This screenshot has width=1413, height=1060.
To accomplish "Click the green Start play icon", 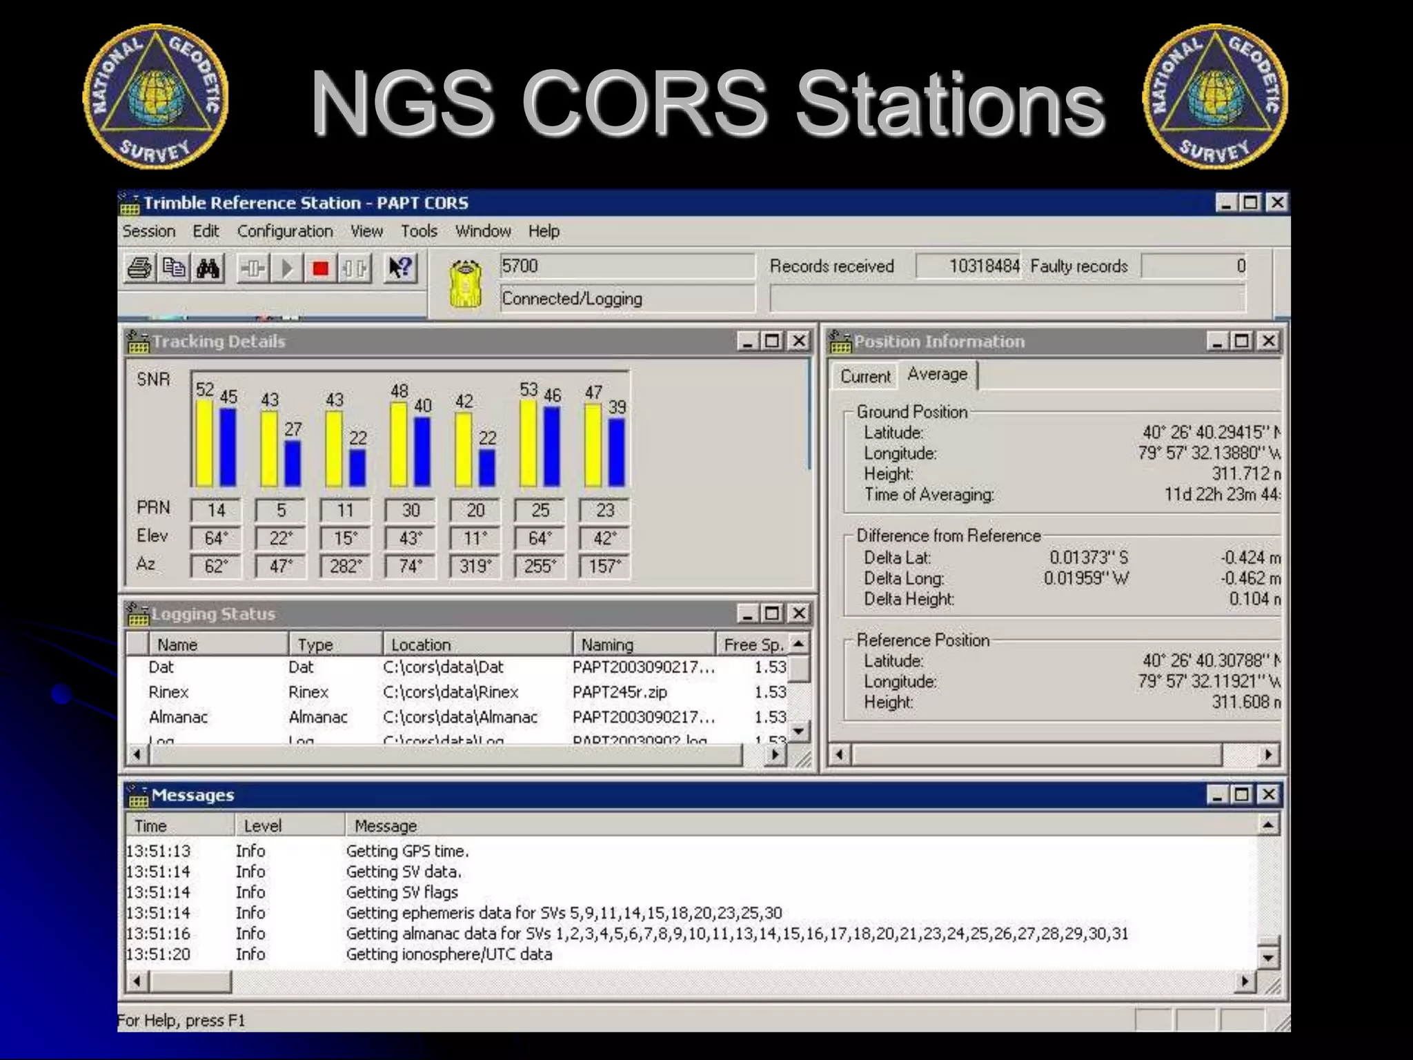I will coord(286,268).
